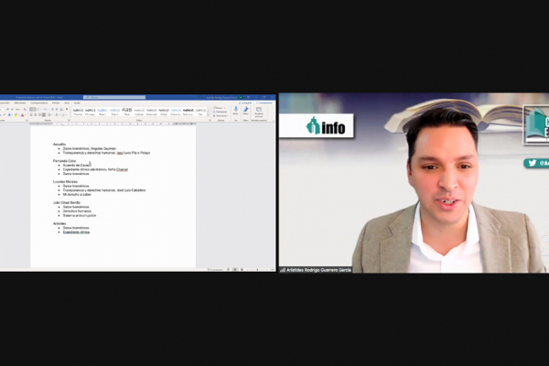
Task: Click the info logo in the video
Action: (x=326, y=126)
